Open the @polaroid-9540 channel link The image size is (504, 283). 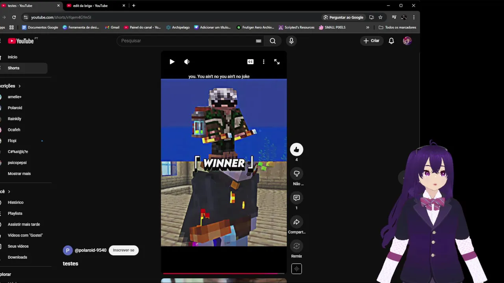point(91,250)
